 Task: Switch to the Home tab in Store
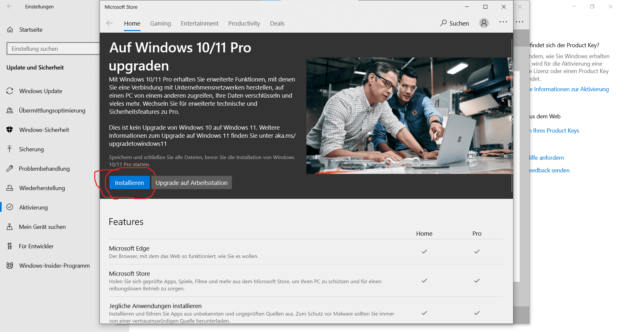132,23
